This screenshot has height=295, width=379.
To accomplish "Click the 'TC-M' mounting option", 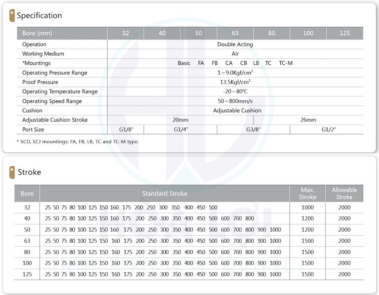I will pos(286,63).
